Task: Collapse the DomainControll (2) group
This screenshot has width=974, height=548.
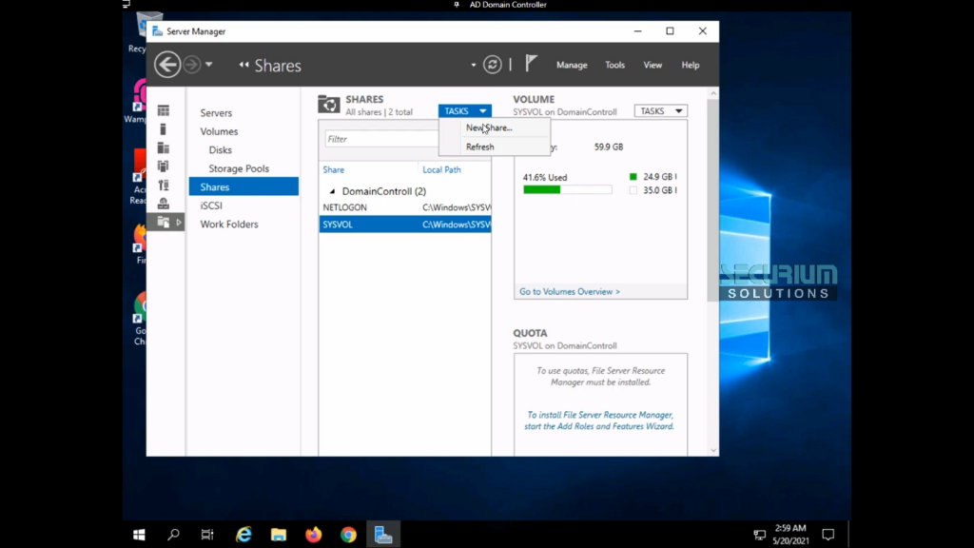Action: pyautogui.click(x=332, y=191)
